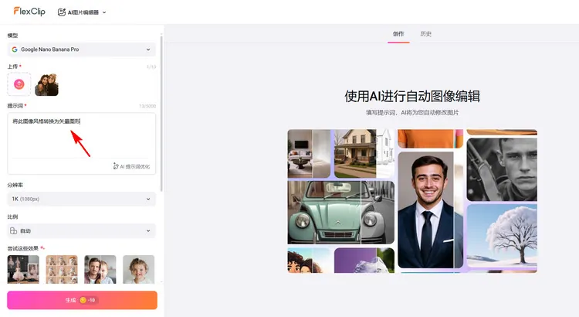Screen dimensions: 579x317
Task: Click the pink upload image icon
Action: point(19,84)
